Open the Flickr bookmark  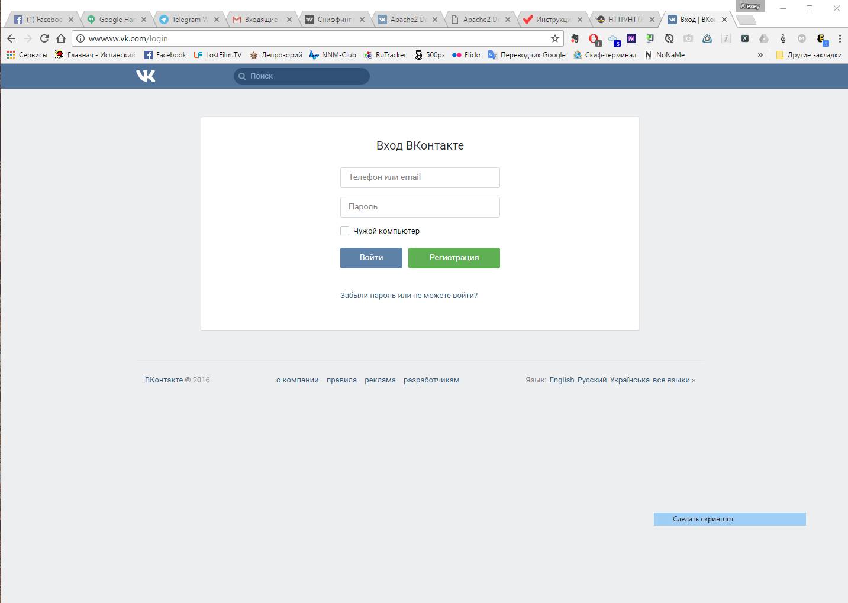[x=466, y=55]
